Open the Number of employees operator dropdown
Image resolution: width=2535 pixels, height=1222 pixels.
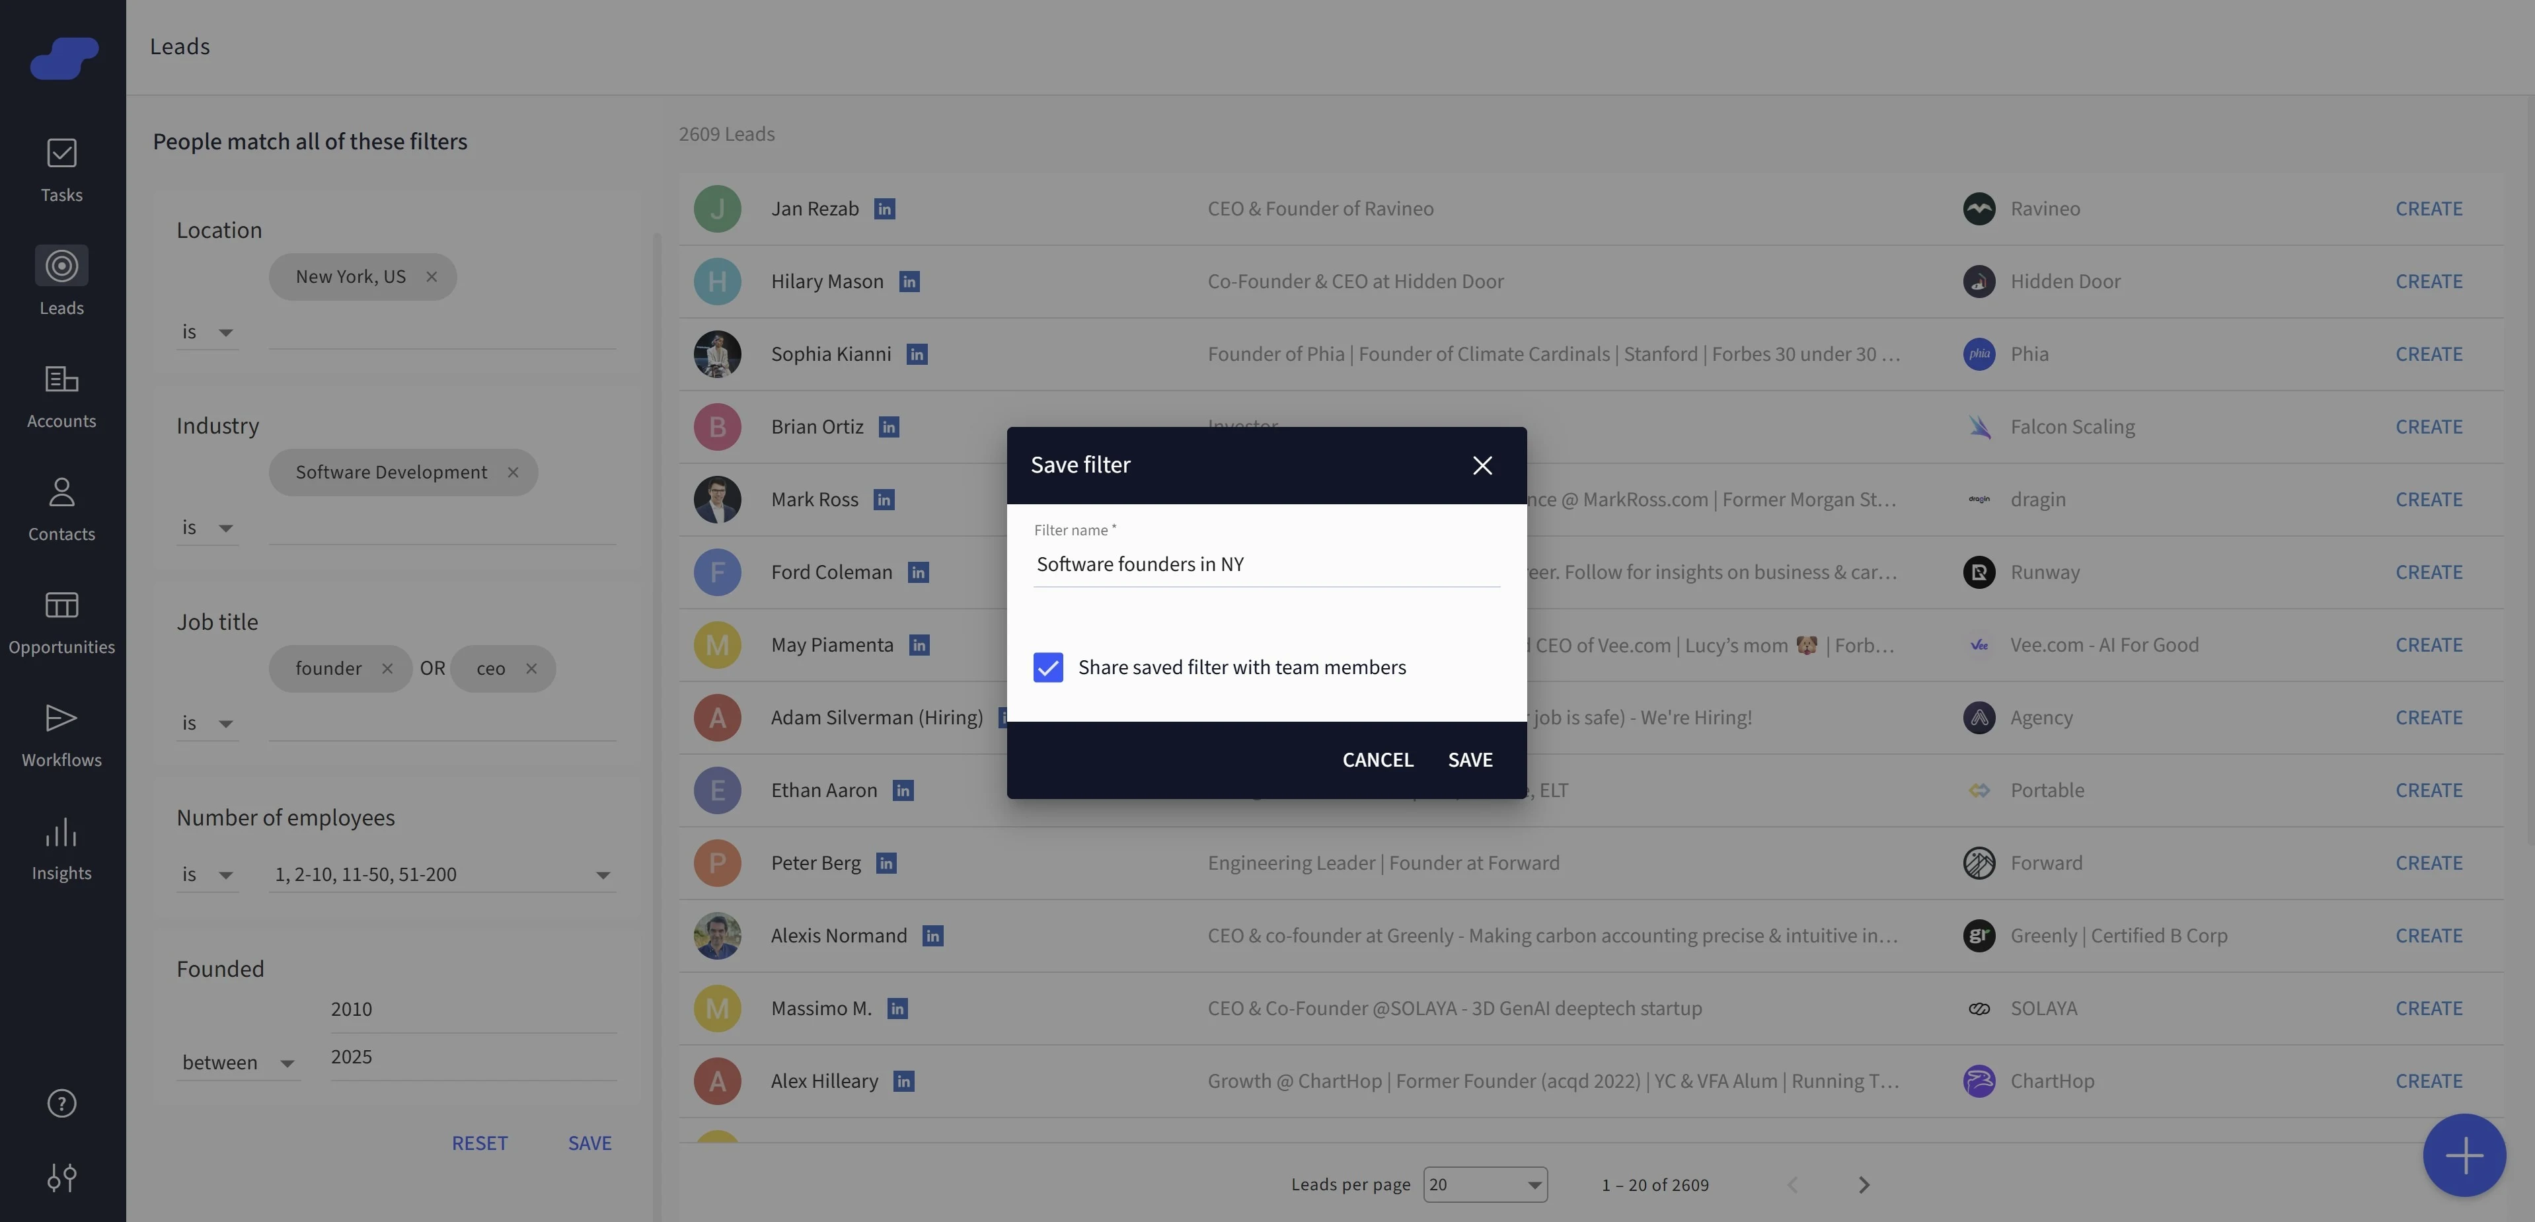(208, 874)
